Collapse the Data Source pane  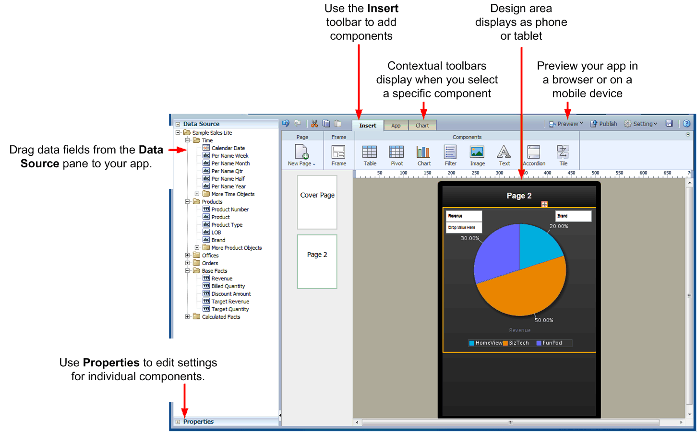178,124
